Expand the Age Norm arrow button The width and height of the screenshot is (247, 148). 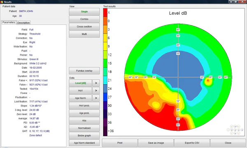(x=96, y=98)
